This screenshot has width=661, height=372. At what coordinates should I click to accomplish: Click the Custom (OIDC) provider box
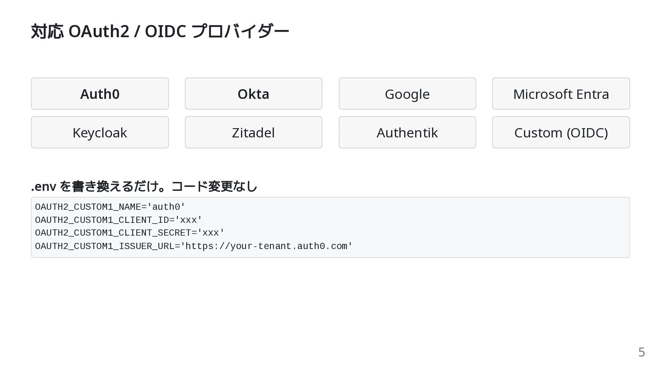pyautogui.click(x=561, y=132)
